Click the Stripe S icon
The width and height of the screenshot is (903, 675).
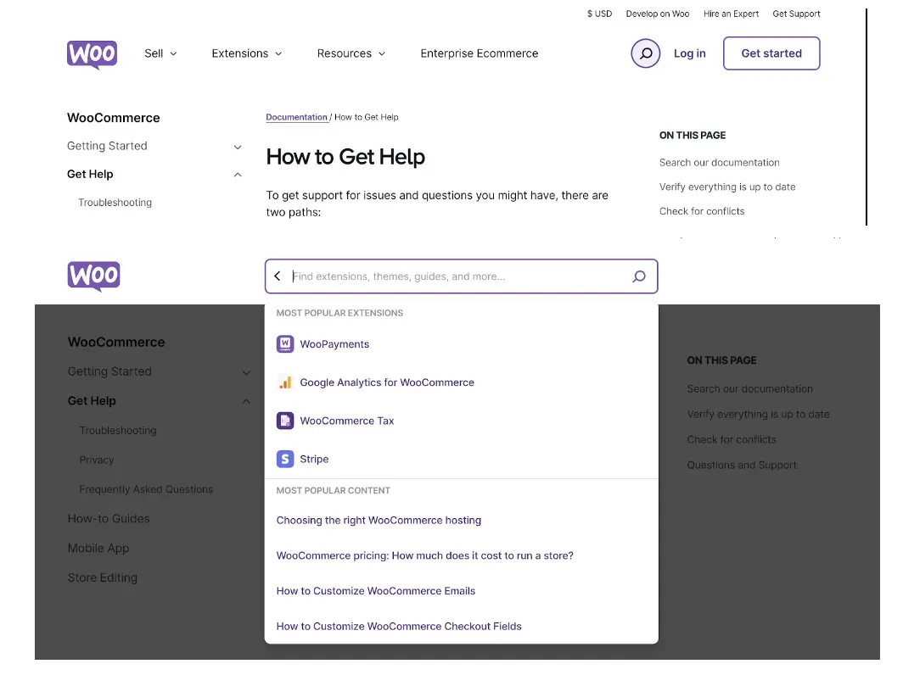(285, 460)
